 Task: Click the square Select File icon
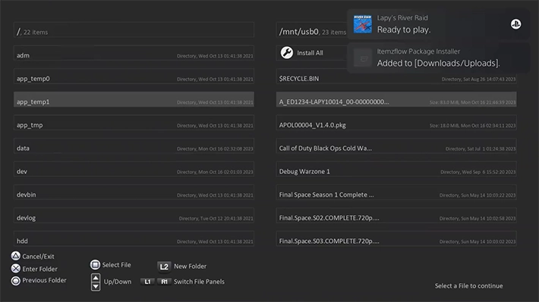(95, 265)
